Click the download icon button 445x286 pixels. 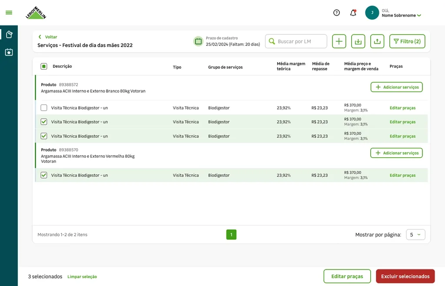coord(358,41)
